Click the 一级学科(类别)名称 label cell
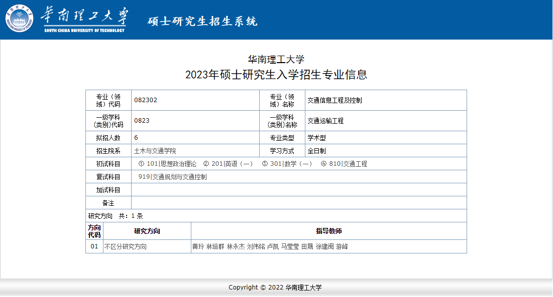 [282, 121]
